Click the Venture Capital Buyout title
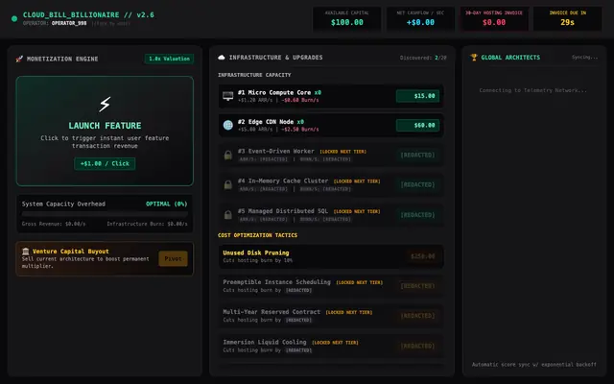The width and height of the screenshot is (614, 384). pyautogui.click(x=70, y=252)
